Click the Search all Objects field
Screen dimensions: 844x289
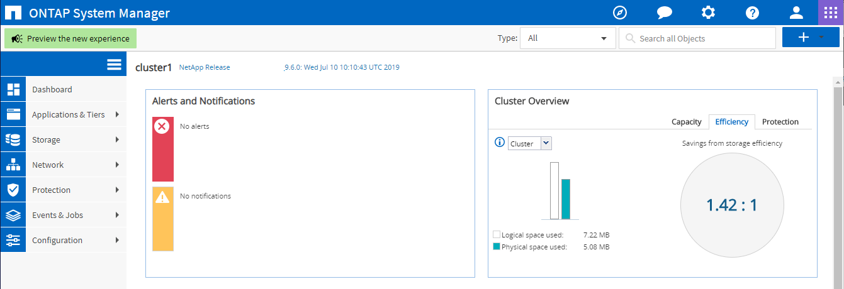pos(697,38)
